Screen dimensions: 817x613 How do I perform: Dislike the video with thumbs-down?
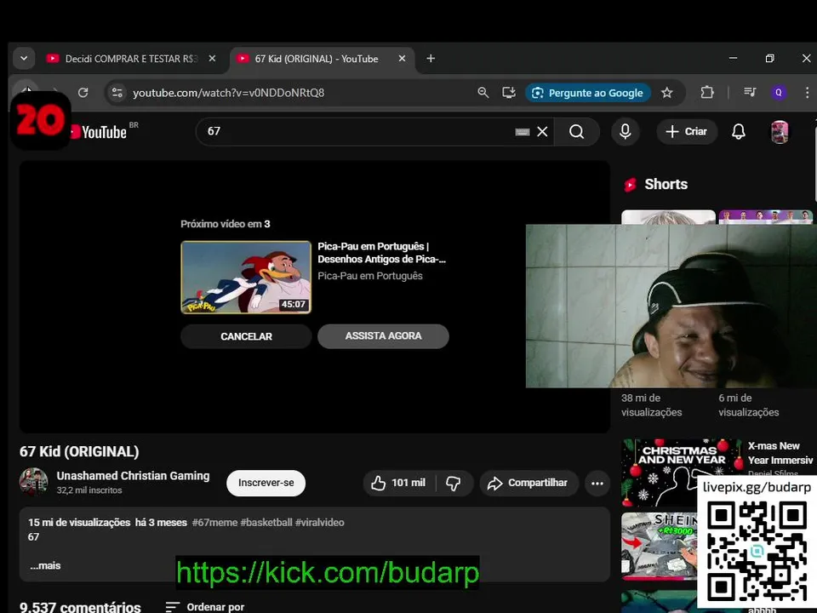point(454,484)
